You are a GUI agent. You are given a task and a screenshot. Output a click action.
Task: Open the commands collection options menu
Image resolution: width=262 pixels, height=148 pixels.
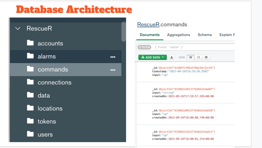[113, 70]
